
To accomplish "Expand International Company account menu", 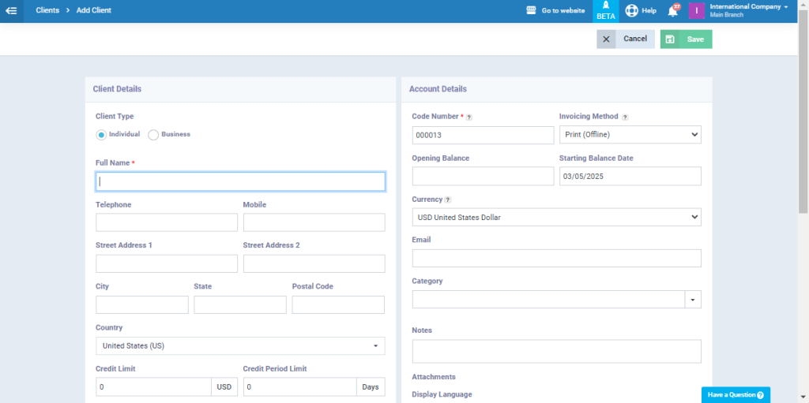I will [x=749, y=10].
